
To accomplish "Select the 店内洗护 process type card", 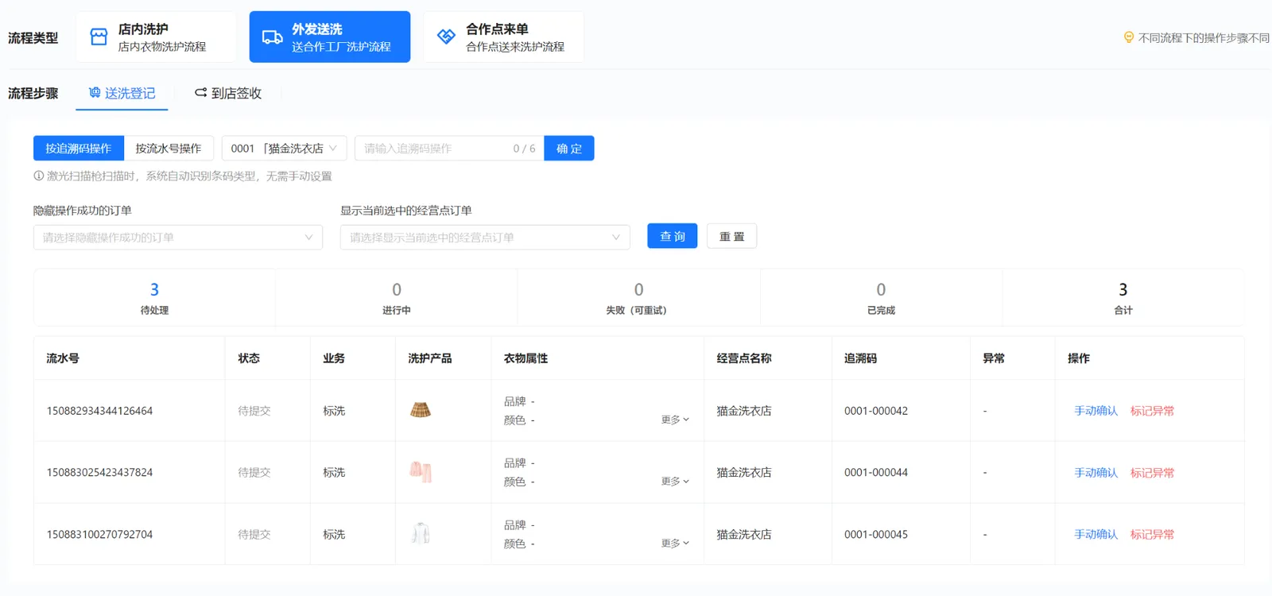I will 156,37.
